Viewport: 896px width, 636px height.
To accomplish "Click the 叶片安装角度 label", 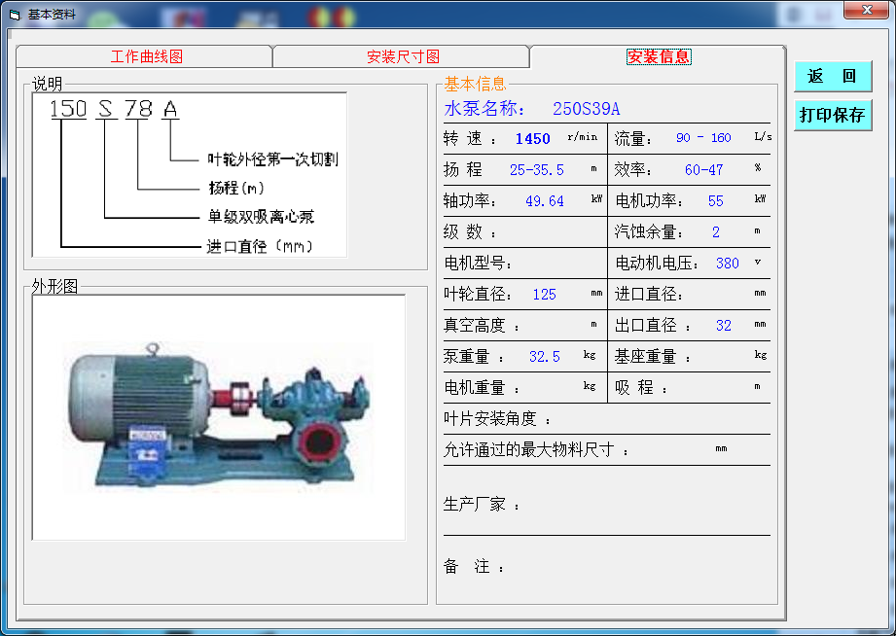I will pyautogui.click(x=496, y=419).
